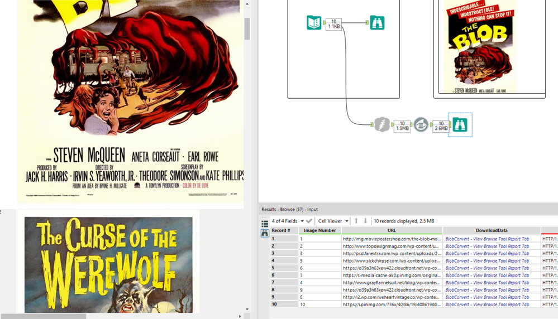Open BlobConvert link in record 2
The width and height of the screenshot is (558, 319).
pos(487,246)
